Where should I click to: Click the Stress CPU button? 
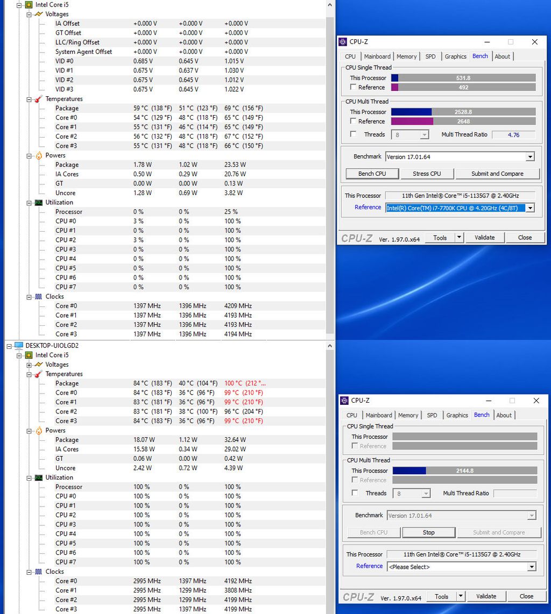(427, 174)
